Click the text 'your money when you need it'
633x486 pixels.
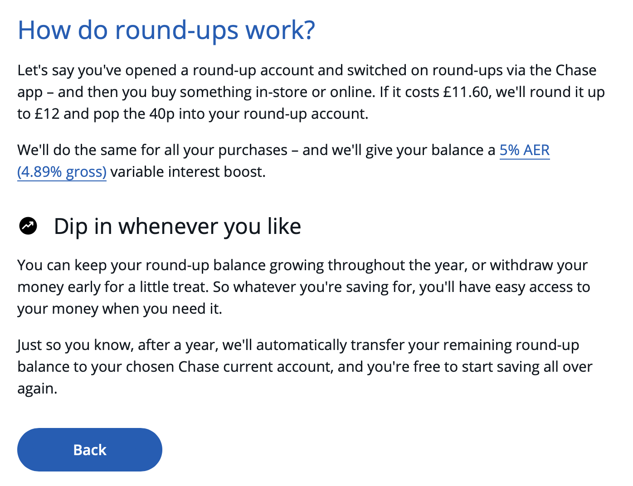point(120,309)
